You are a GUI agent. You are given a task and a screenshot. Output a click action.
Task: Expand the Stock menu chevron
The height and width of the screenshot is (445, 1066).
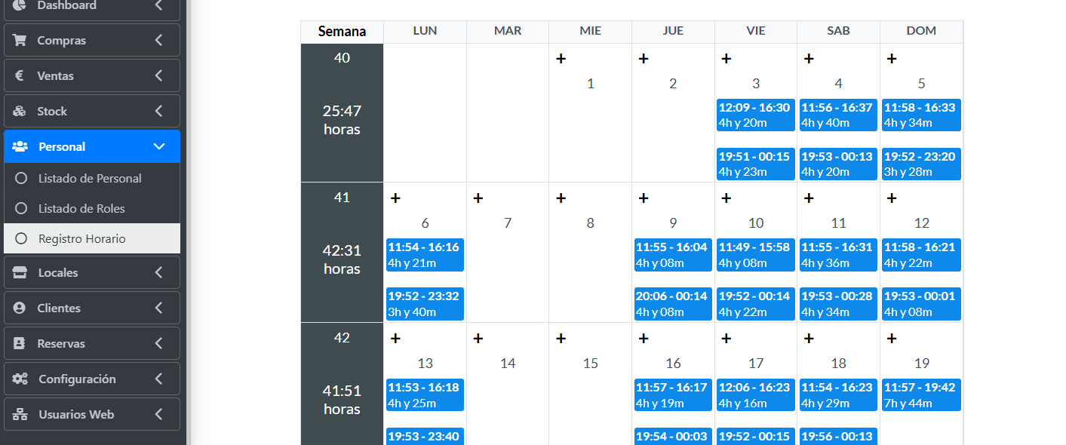tap(158, 111)
